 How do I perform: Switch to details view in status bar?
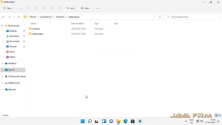coord(216,115)
